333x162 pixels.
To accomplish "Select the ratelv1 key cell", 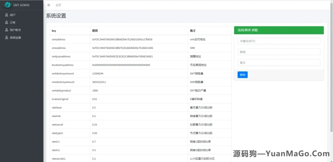I will [70, 141].
